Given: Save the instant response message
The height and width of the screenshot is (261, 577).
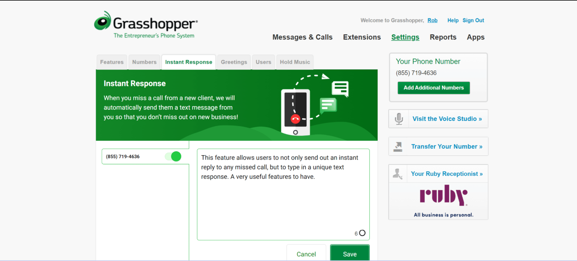Looking at the screenshot, I should click(350, 254).
